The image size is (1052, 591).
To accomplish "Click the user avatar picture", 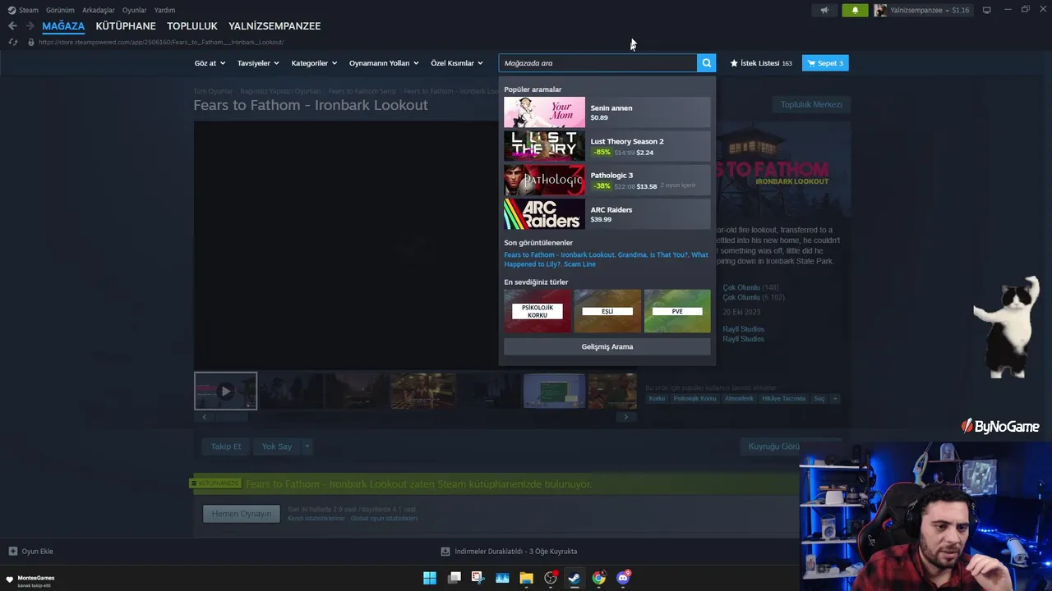I will tap(880, 11).
